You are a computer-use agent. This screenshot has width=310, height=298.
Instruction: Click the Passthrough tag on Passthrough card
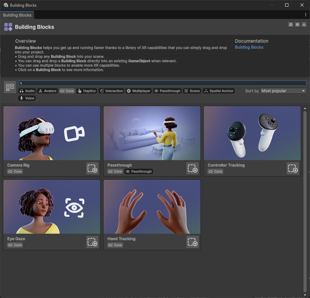[x=139, y=171]
